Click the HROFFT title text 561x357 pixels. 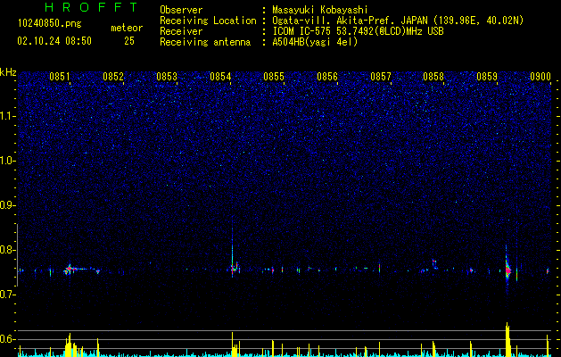point(92,7)
